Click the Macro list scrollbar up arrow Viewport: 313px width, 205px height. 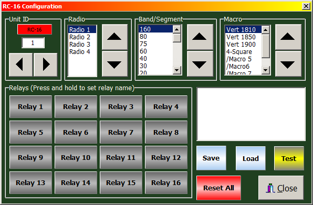(x=266, y=30)
